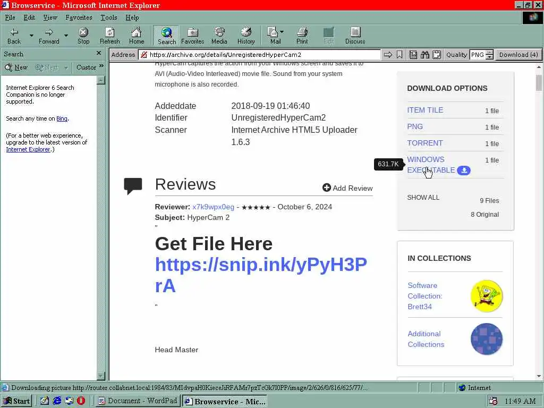Image resolution: width=544 pixels, height=408 pixels.
Task: Click the binoculars find icon
Action: tap(425, 55)
